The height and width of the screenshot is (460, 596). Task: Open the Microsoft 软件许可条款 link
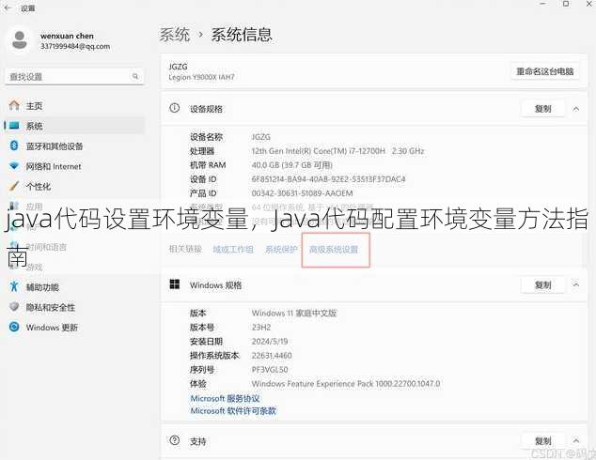click(233, 411)
